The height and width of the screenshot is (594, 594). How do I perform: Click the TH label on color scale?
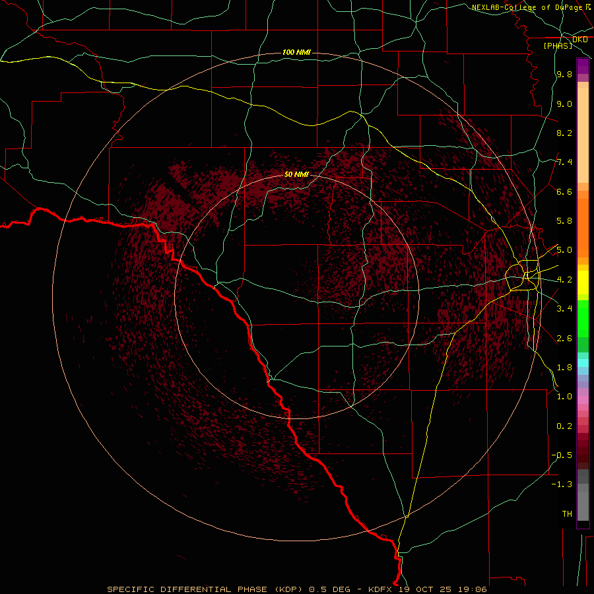(567, 514)
